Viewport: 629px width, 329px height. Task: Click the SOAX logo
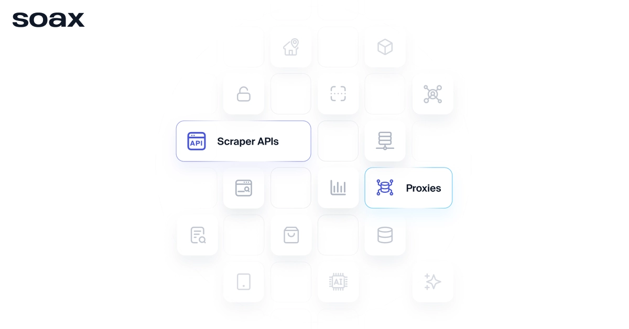point(48,20)
